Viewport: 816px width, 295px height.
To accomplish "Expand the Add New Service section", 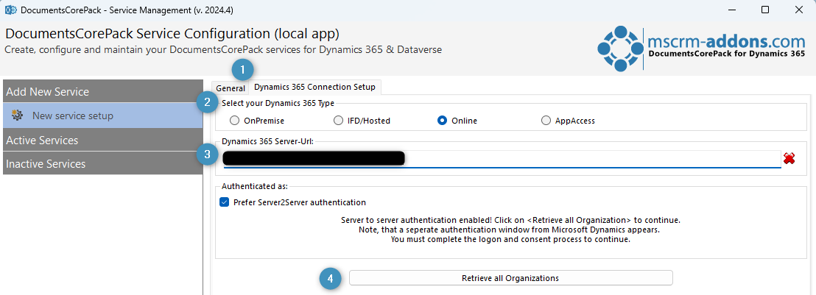I will [102, 91].
